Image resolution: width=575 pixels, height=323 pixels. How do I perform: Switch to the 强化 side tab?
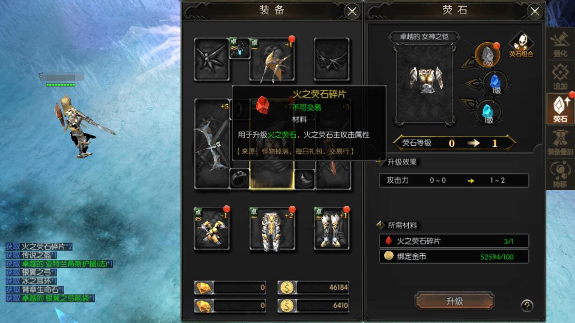tap(560, 44)
